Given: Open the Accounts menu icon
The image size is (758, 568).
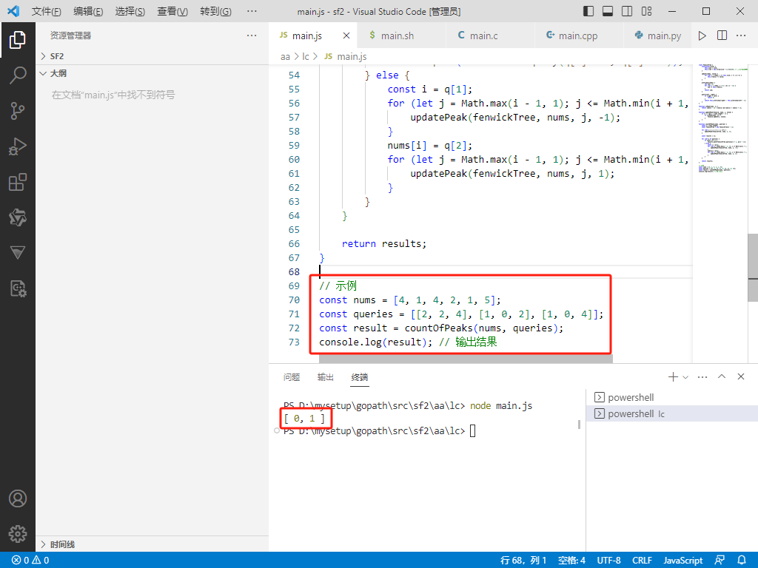Looking at the screenshot, I should (18, 498).
